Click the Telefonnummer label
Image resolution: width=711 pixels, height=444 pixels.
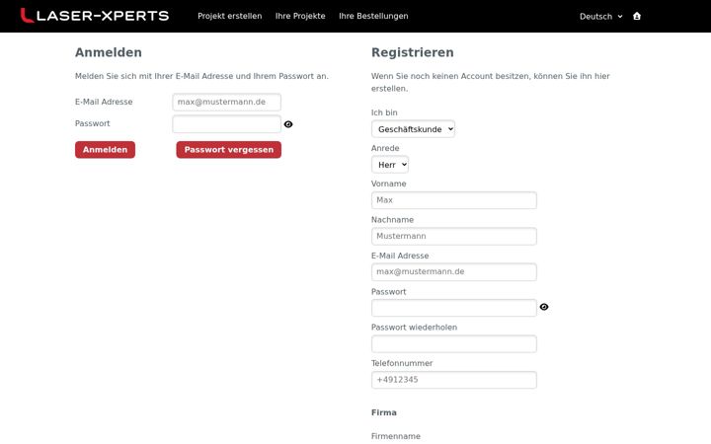(x=402, y=363)
